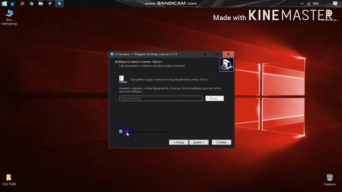Close the Telegram installer window
The image size is (342, 192).
point(228,54)
